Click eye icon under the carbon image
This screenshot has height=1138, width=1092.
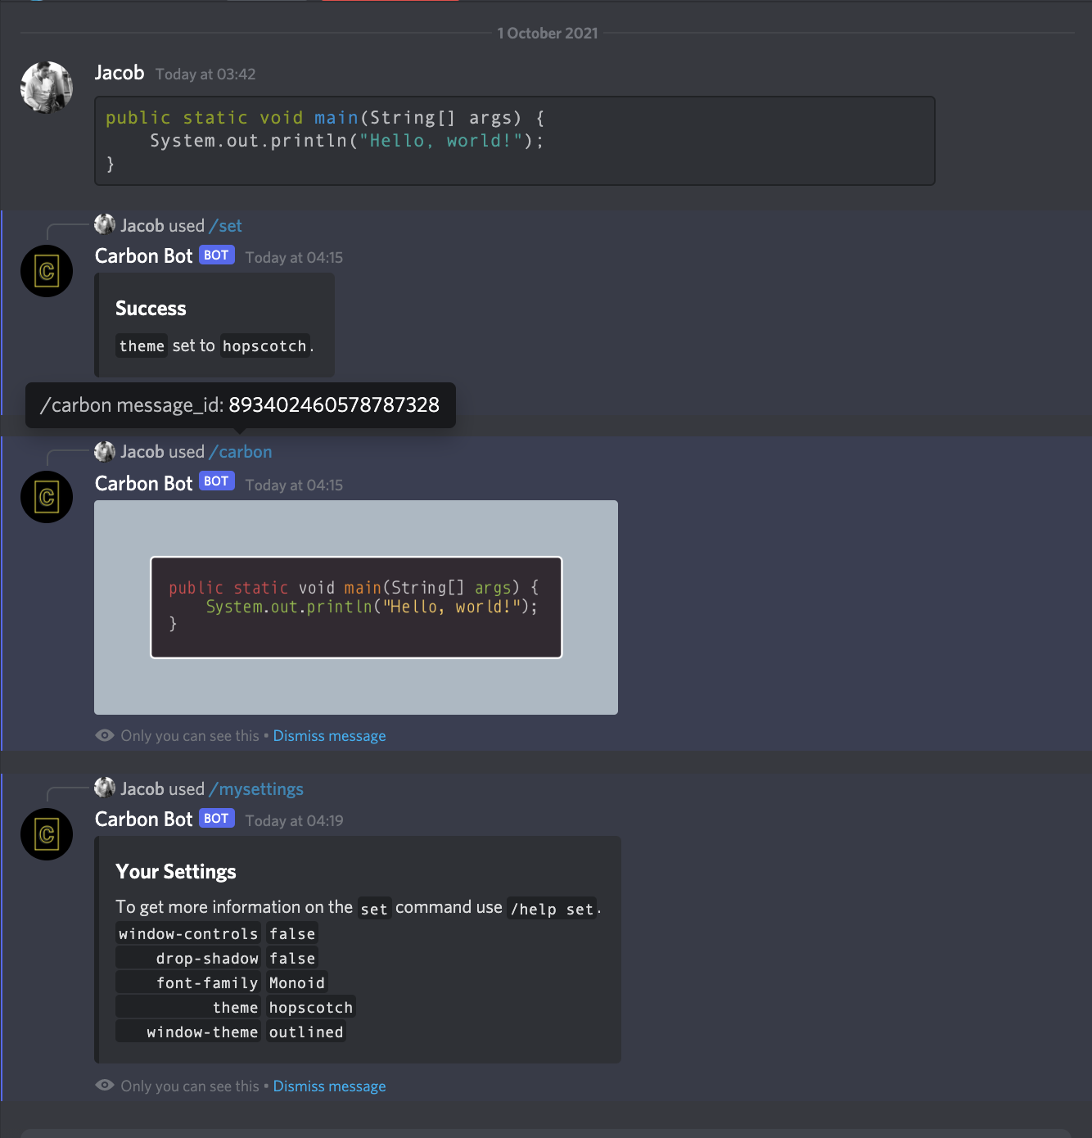click(x=105, y=735)
